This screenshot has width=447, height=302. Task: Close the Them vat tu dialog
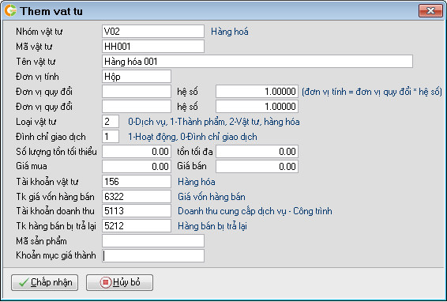tap(430, 11)
